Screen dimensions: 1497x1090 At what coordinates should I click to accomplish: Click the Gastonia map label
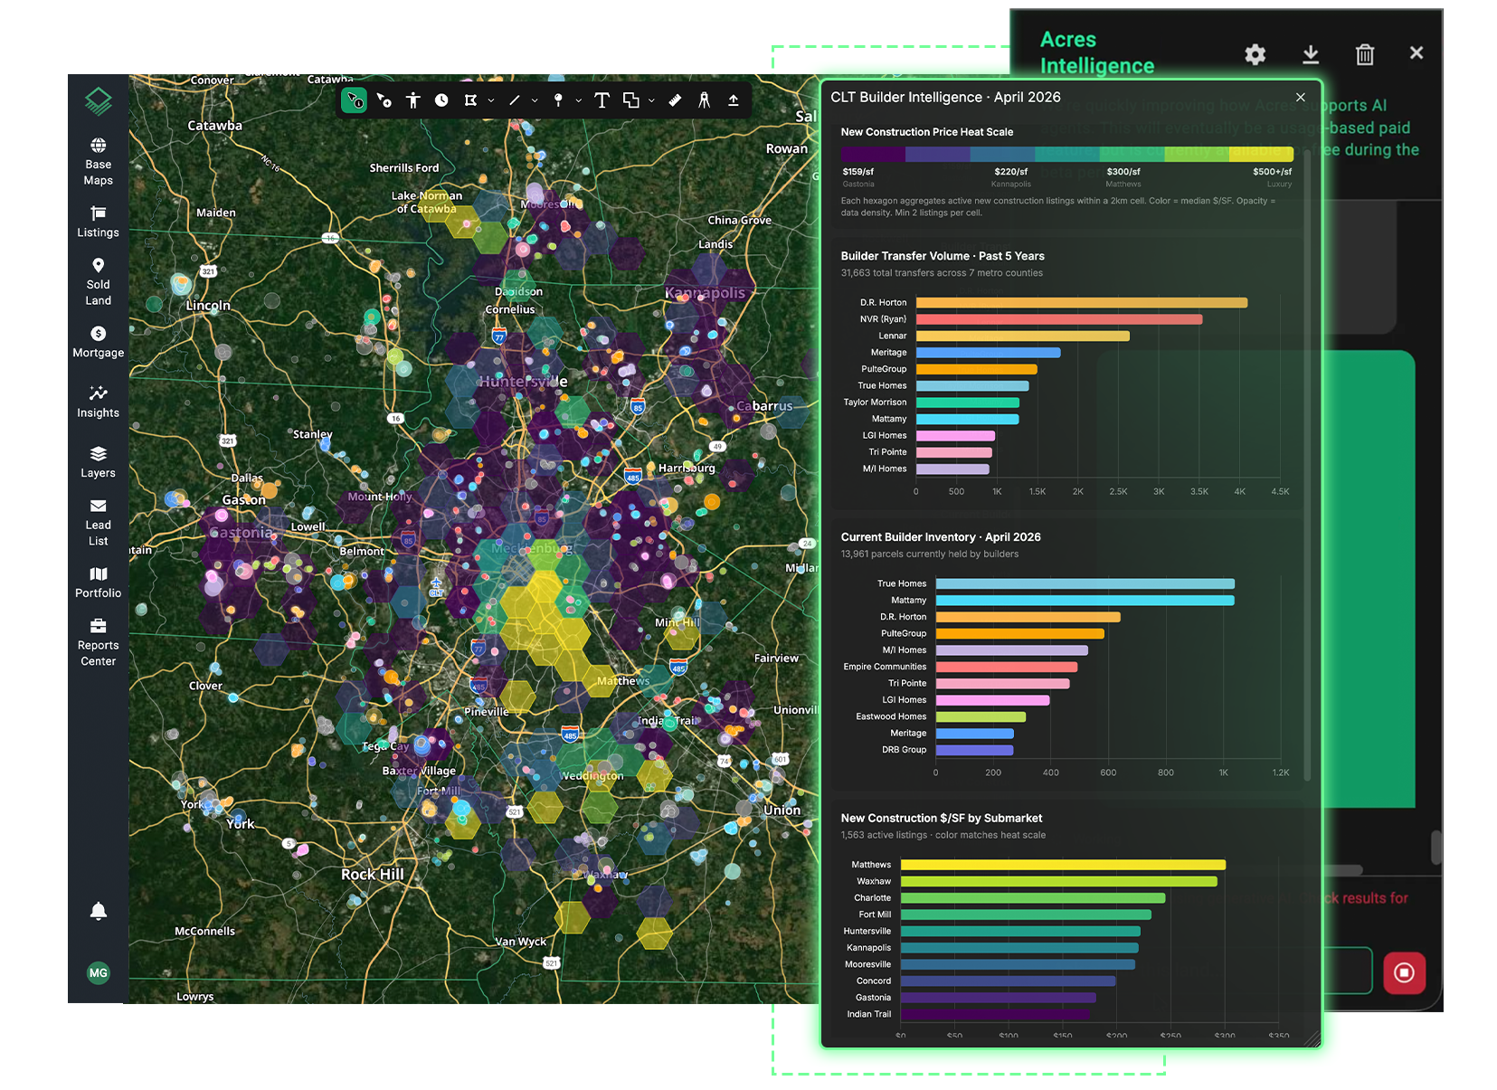(241, 532)
